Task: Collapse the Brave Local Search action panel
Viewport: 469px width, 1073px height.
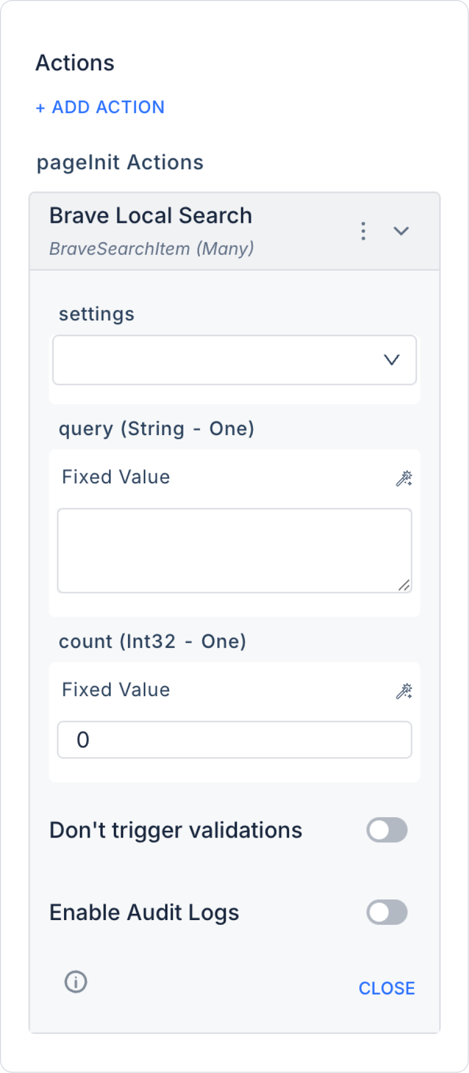Action: [x=401, y=231]
